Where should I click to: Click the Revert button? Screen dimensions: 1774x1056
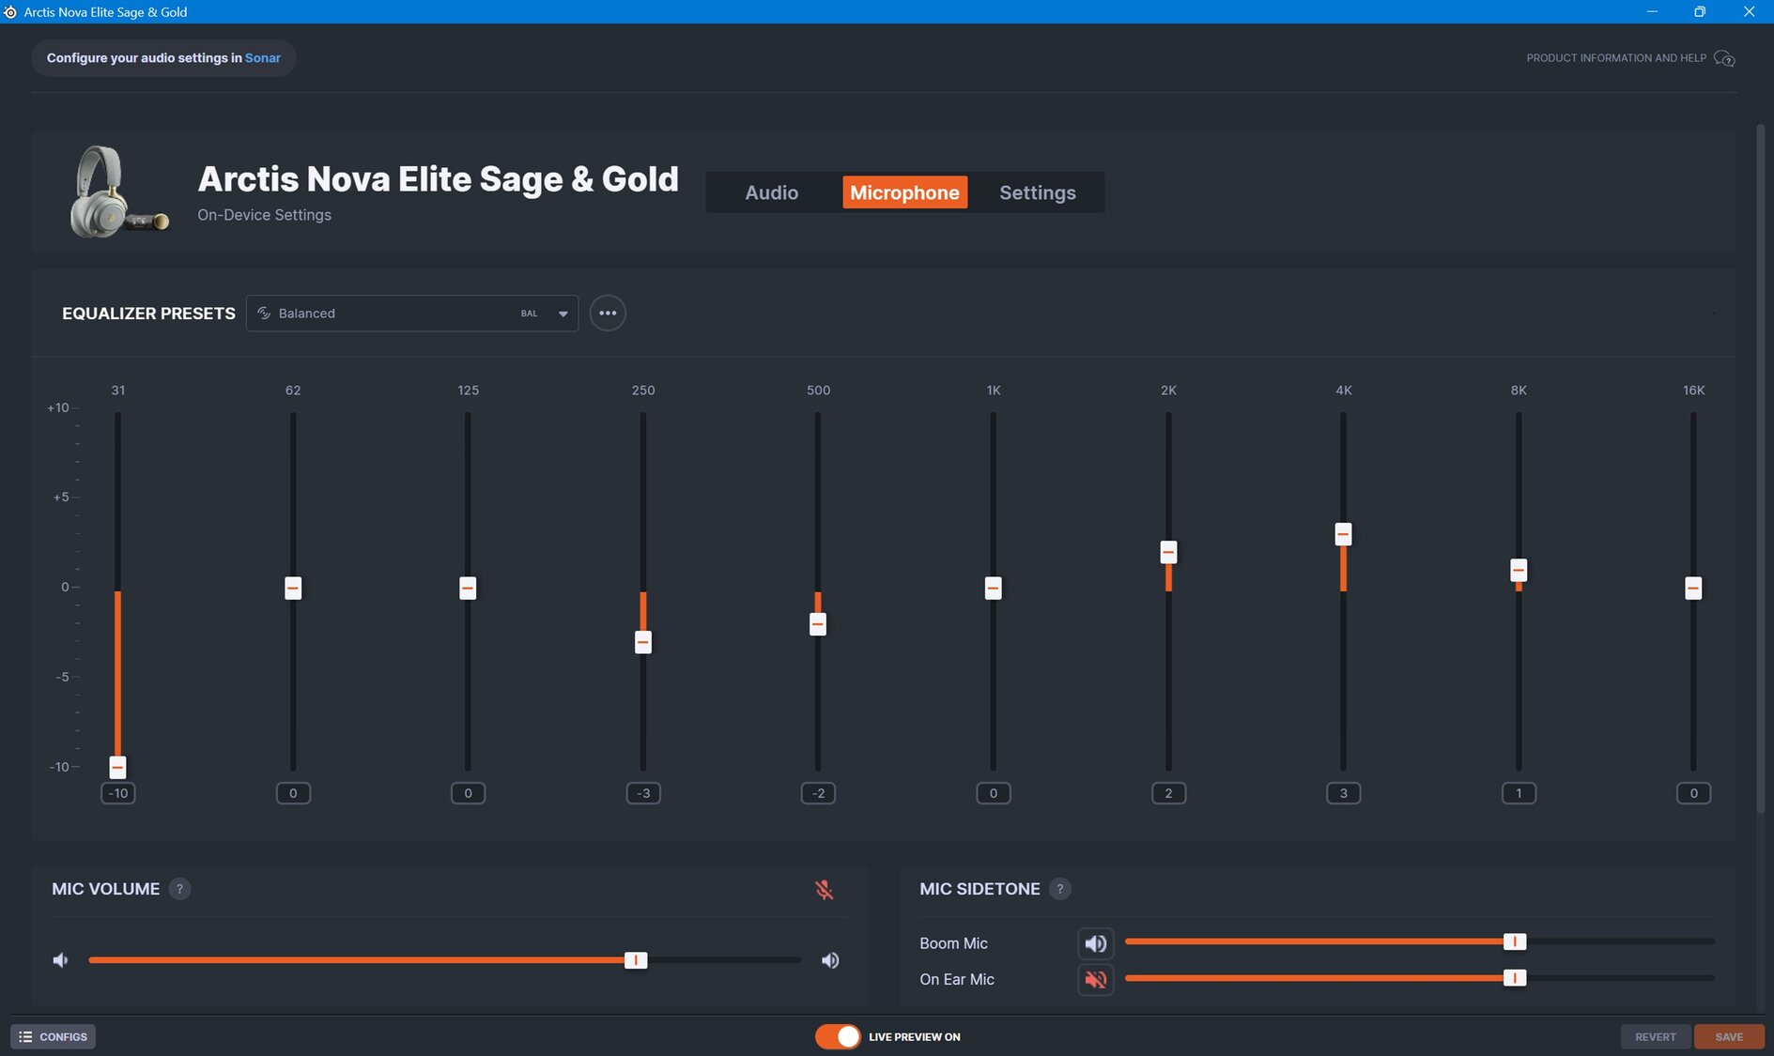pos(1655,1036)
